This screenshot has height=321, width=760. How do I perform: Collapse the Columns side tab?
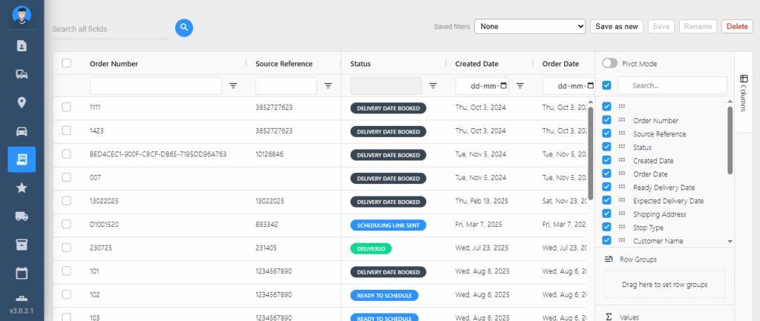744,93
